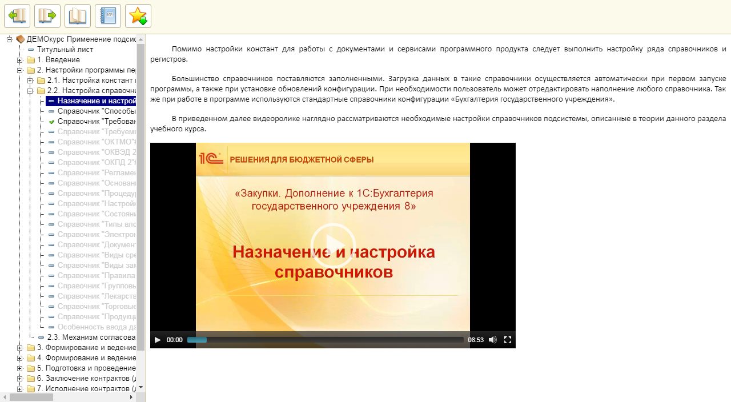Seek within the video progress bar
The width and height of the screenshot is (731, 402).
[x=326, y=340]
